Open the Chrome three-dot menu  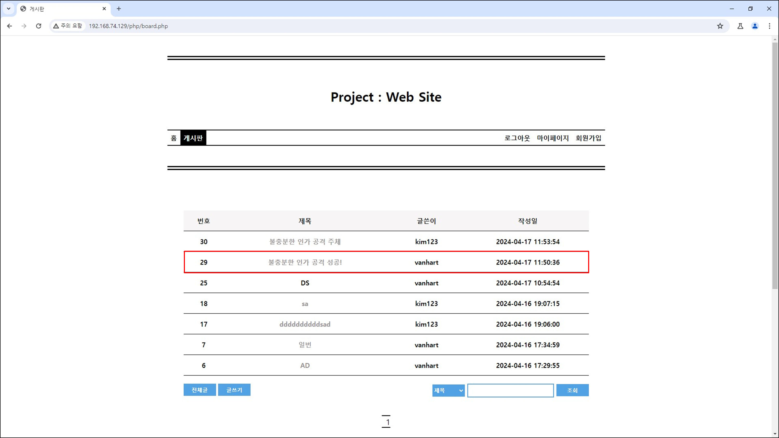[770, 26]
